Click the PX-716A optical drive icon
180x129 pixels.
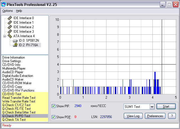[x=15, y=45]
